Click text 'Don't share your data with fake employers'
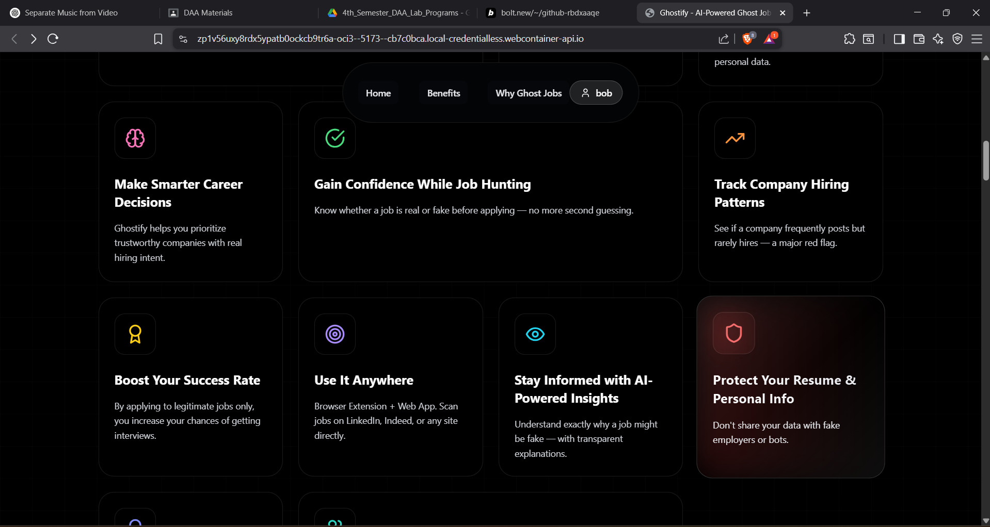Viewport: 990px width, 527px height. [776, 433]
